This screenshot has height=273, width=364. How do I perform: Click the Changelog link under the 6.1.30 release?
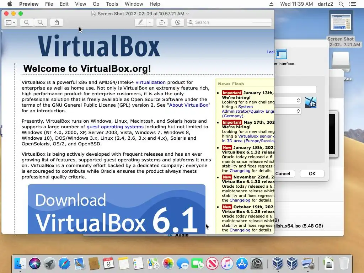240,200
